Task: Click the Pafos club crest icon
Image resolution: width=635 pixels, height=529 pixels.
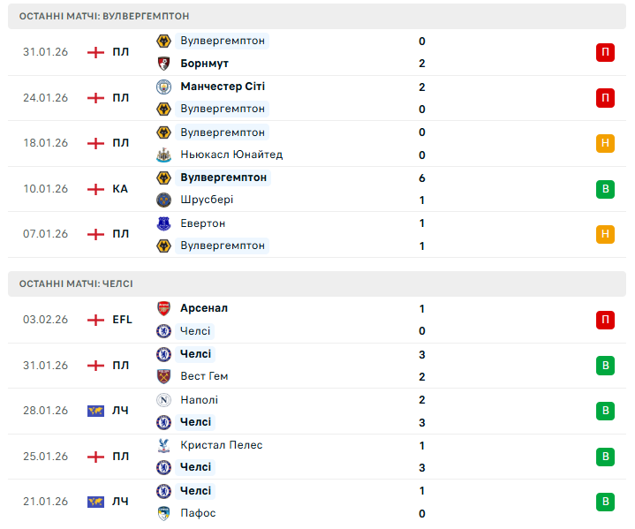Action: click(x=163, y=513)
